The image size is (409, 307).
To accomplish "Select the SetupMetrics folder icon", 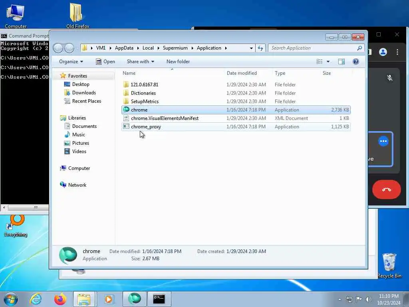I will coord(126,101).
